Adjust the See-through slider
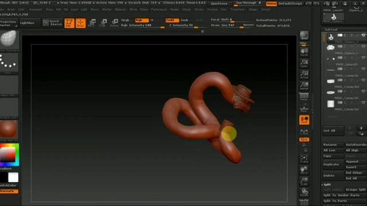The width and height of the screenshot is (367, 206). tap(248, 3)
